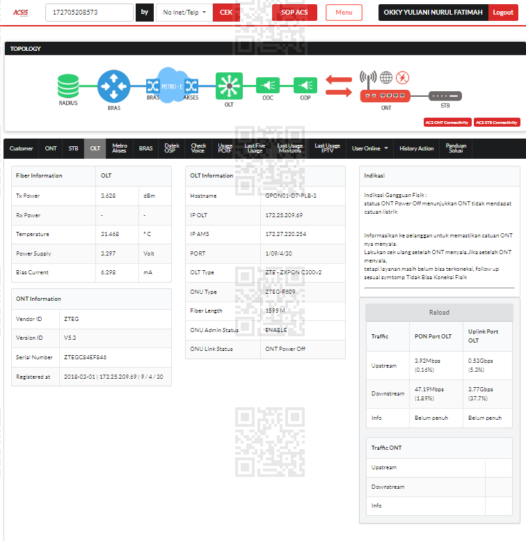Click ONU Link Status ONT Power Off

285,349
